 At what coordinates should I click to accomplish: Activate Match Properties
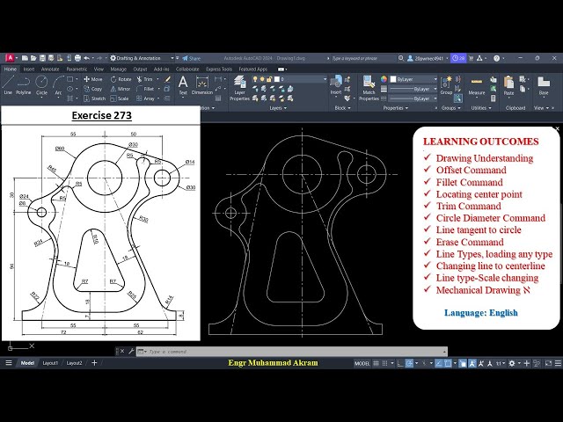pos(369,88)
